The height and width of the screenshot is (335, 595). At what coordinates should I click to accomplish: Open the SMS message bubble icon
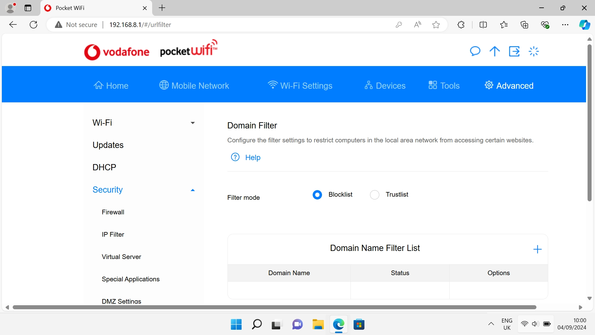[x=475, y=51]
